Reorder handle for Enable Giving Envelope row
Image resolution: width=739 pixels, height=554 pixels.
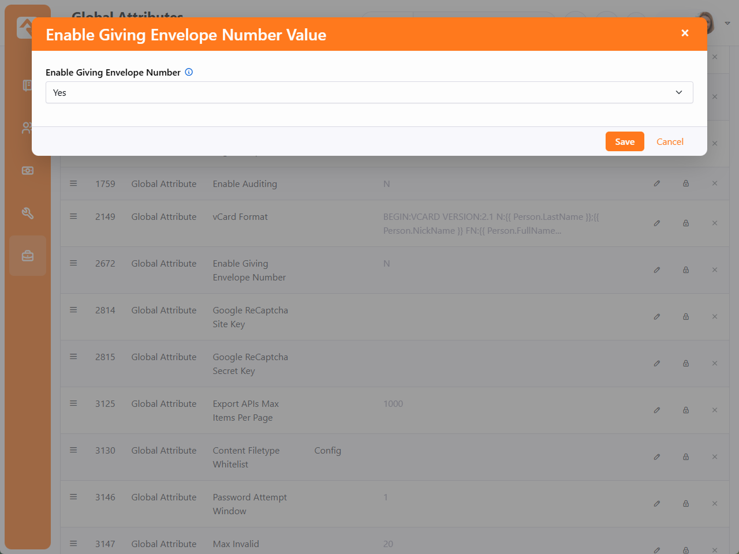tap(73, 263)
